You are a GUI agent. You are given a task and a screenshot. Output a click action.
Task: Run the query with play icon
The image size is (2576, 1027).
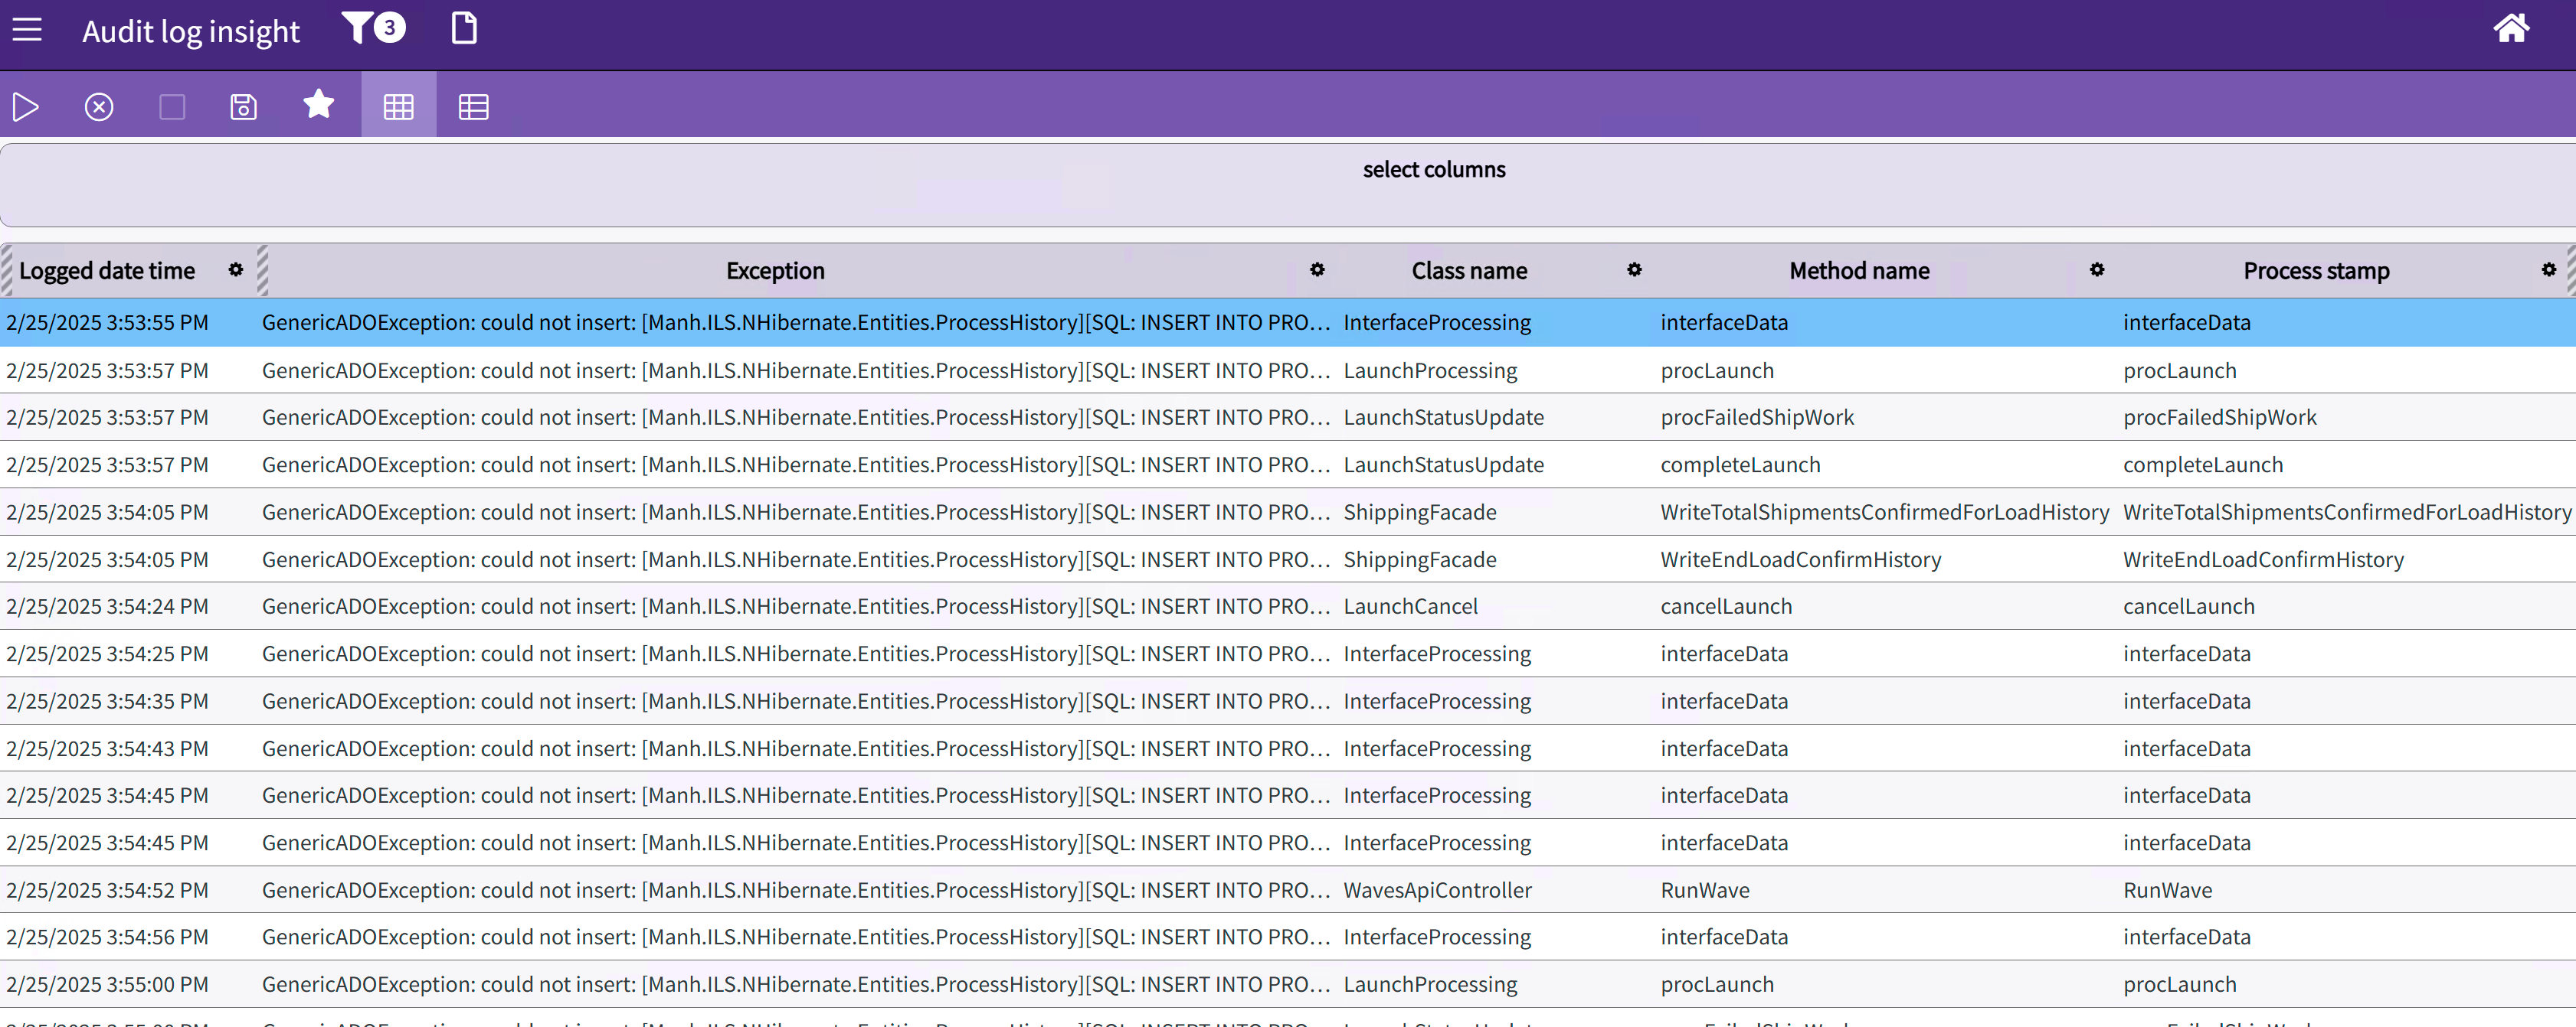26,106
